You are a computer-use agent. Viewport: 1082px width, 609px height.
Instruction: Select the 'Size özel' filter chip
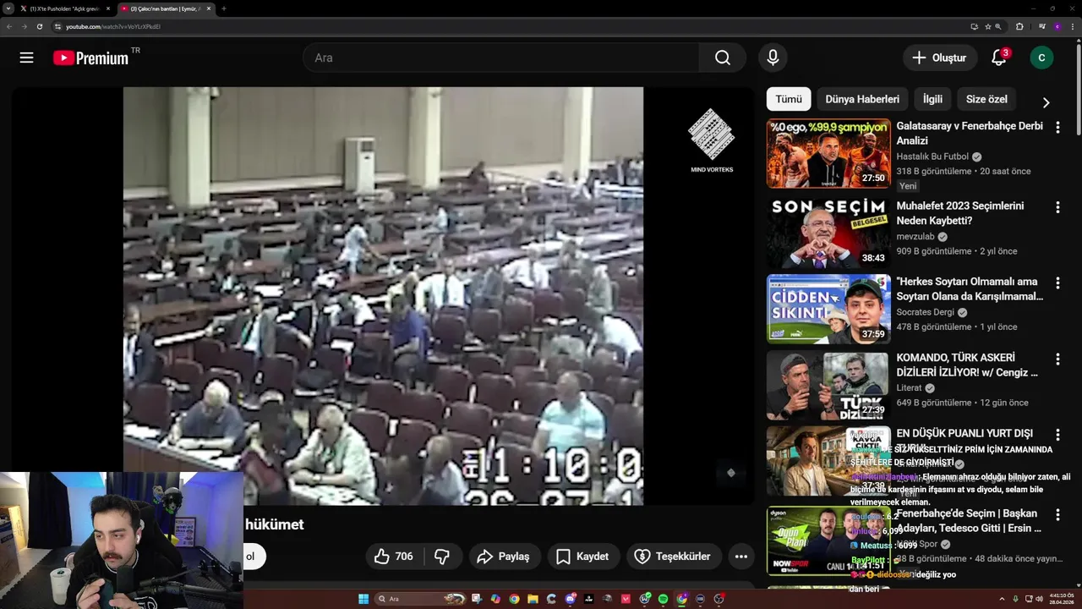click(x=986, y=99)
